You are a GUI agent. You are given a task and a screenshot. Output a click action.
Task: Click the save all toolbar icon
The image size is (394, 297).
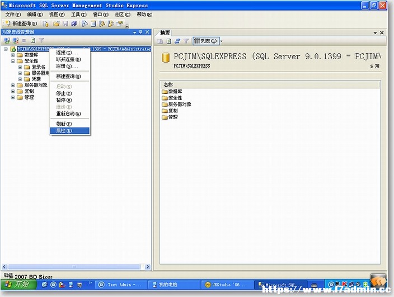point(74,23)
